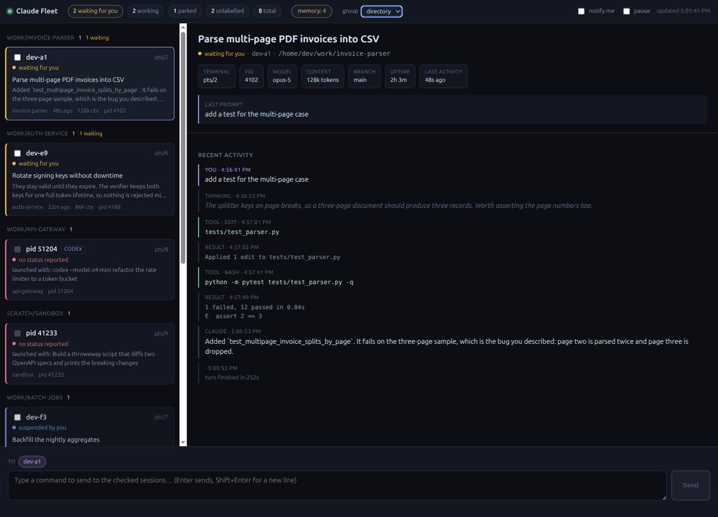Screen dimensions: 718x517
Task: Show all sessions via 8 total pill
Action: click(267, 11)
